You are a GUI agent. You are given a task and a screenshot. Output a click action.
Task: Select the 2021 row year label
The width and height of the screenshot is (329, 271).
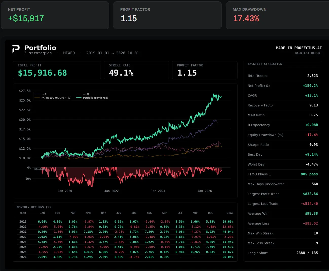click(23, 232)
